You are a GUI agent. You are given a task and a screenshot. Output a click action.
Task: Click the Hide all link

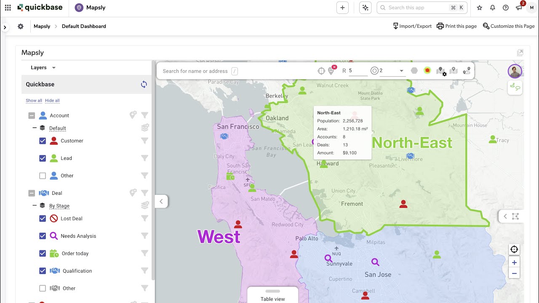52,101
